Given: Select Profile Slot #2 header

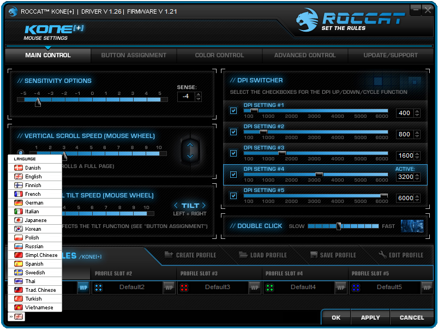Looking at the screenshot, I should click(x=134, y=274).
